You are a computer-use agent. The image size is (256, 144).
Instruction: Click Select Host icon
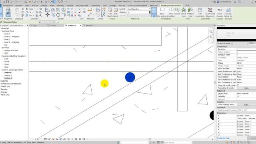pyautogui.click(x=184, y=12)
